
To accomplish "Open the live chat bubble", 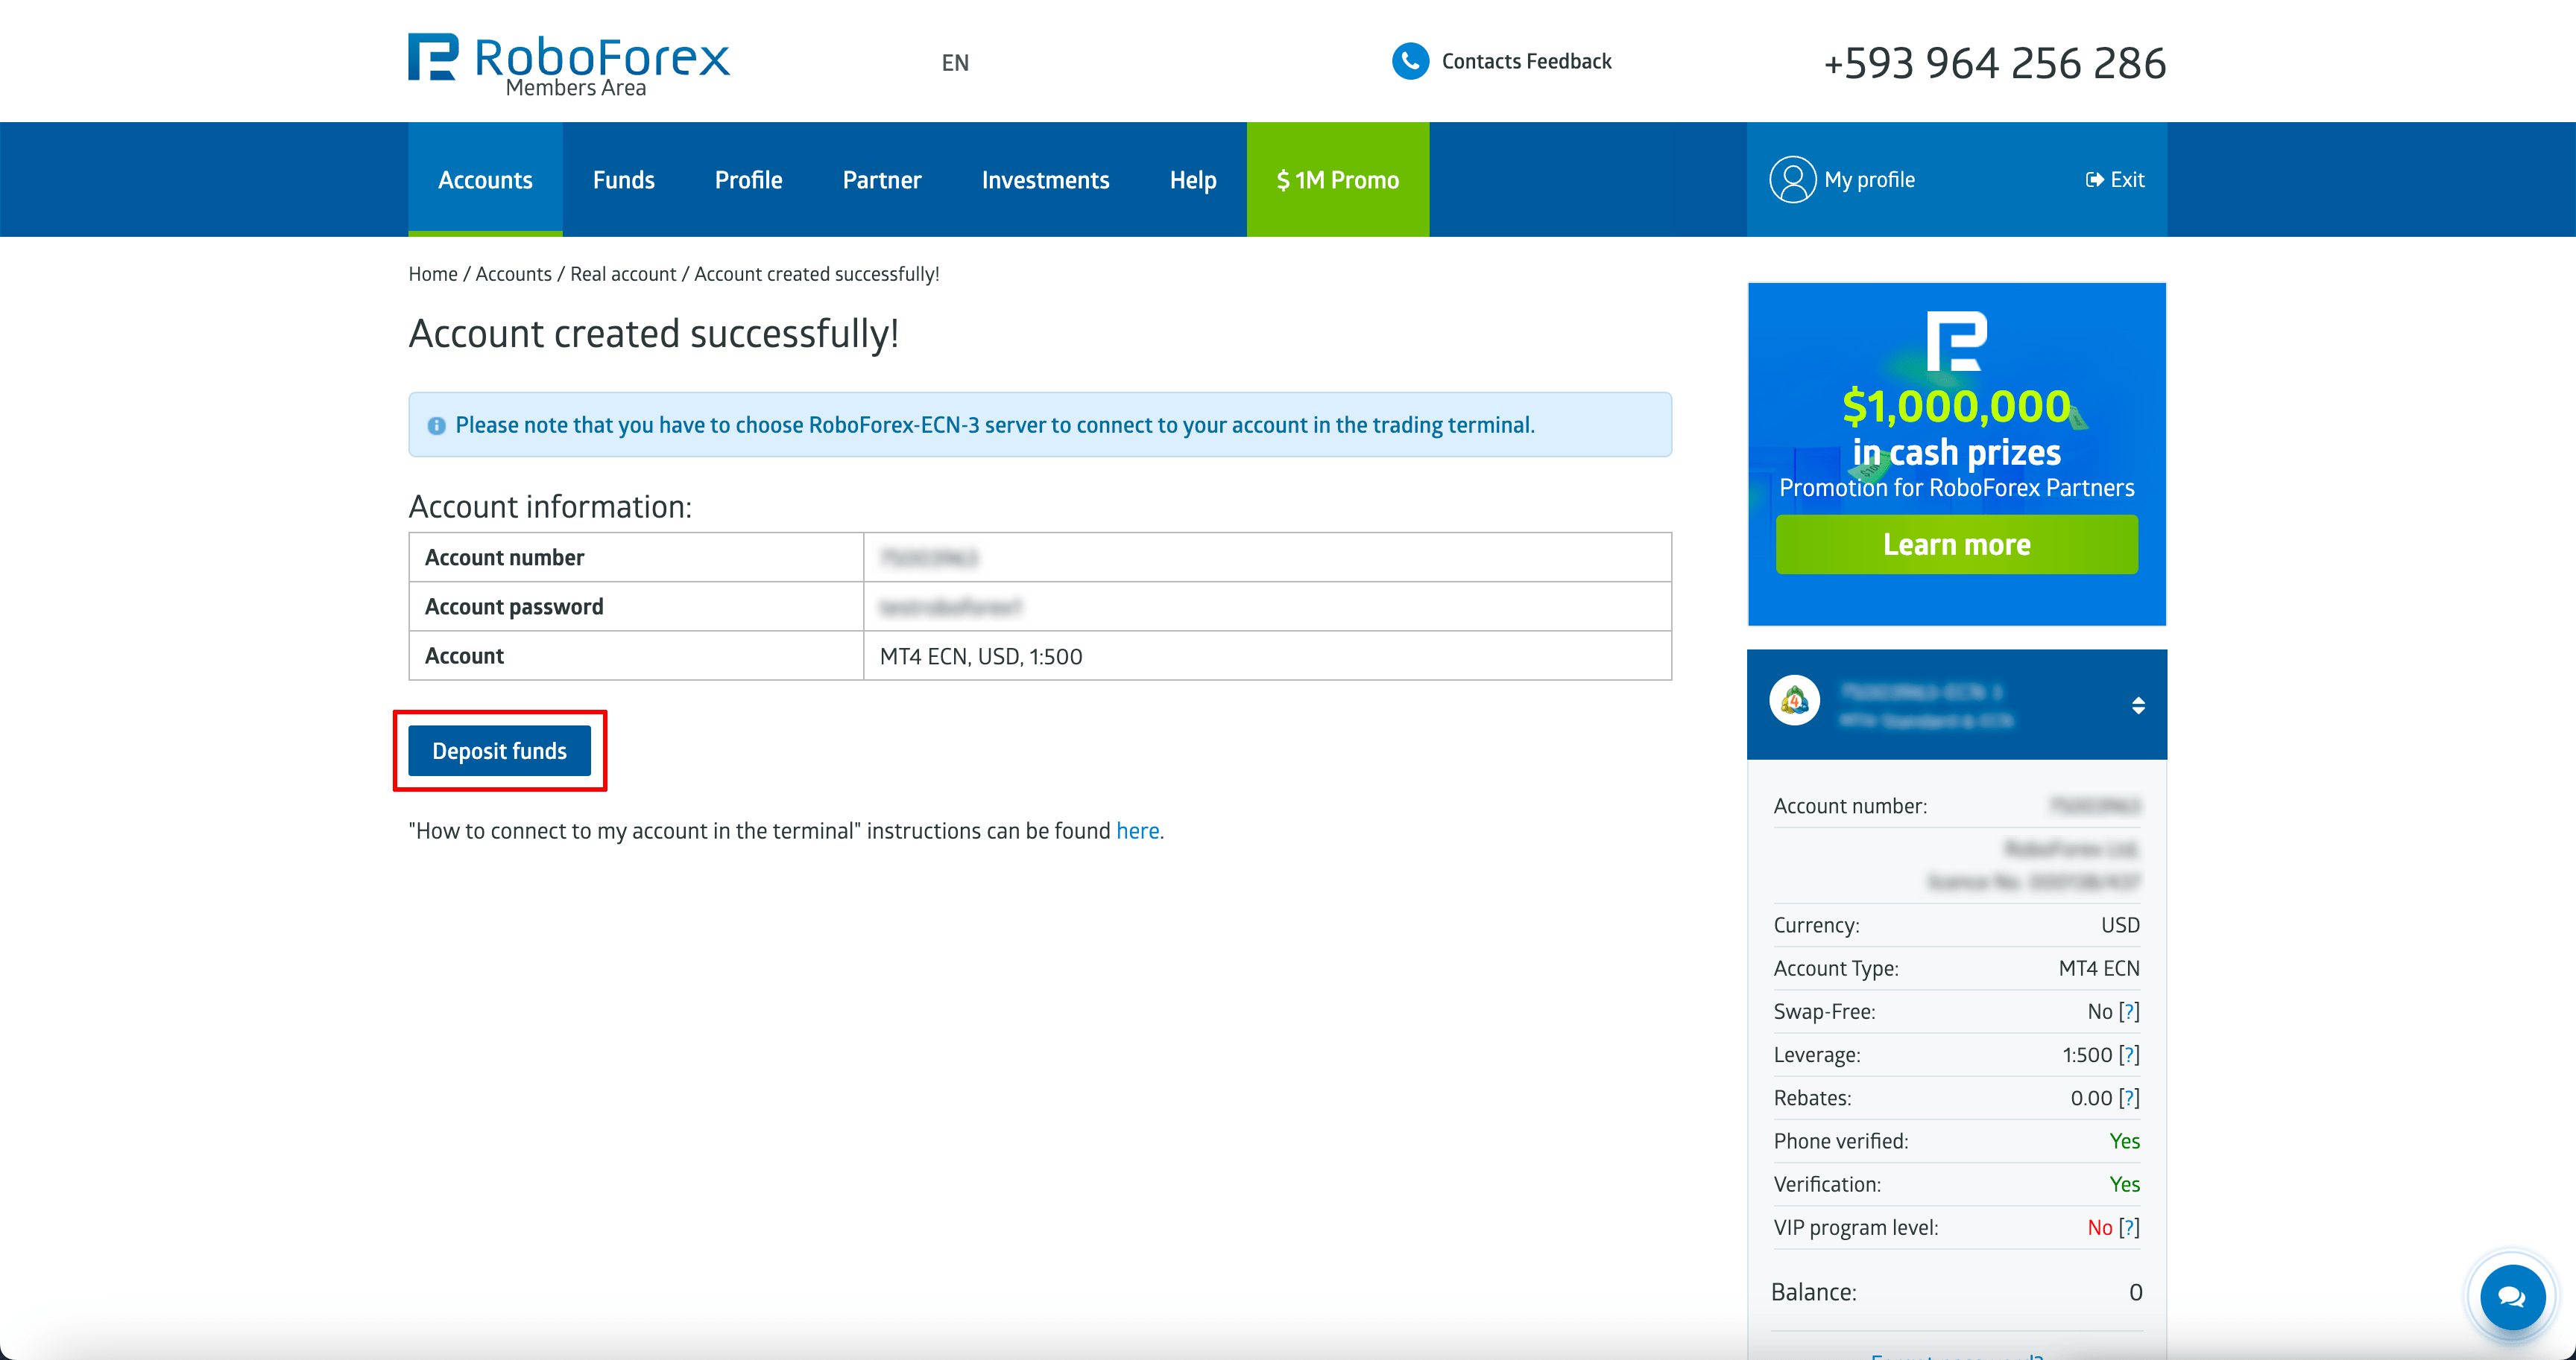I will tap(2511, 1296).
